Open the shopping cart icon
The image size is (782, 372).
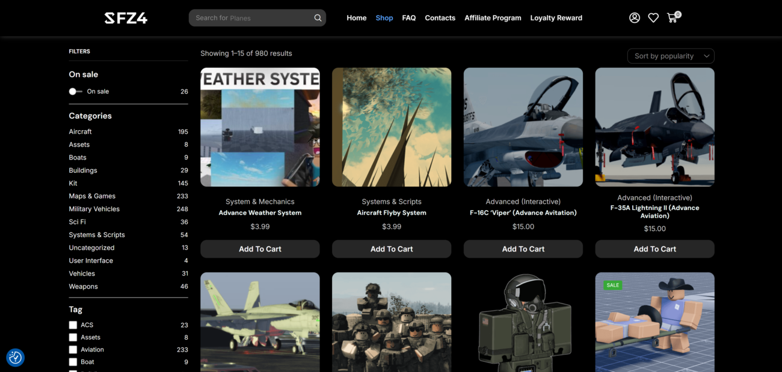[673, 18]
